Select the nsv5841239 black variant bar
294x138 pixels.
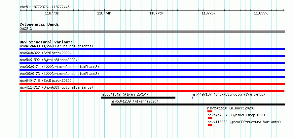(198, 104)
